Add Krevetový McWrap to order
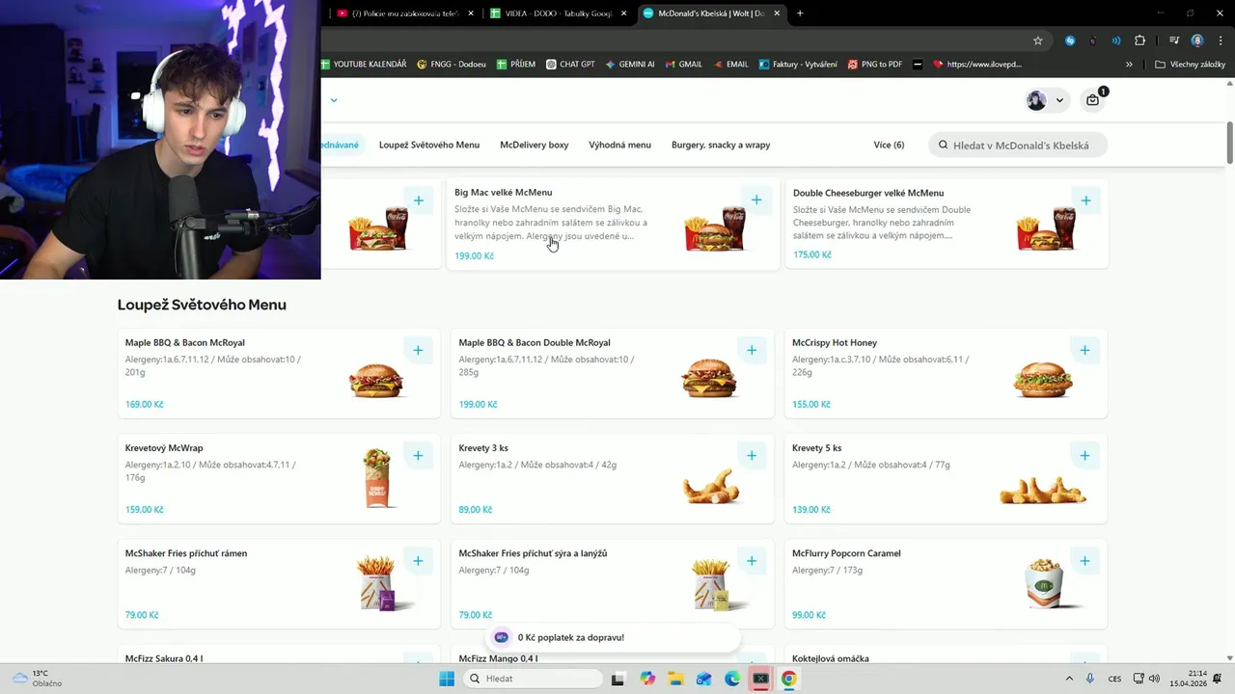Image resolution: width=1235 pixels, height=694 pixels. click(418, 455)
